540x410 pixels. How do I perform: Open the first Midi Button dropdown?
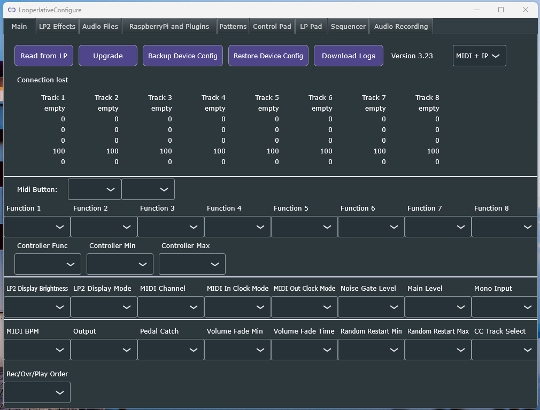(x=95, y=189)
